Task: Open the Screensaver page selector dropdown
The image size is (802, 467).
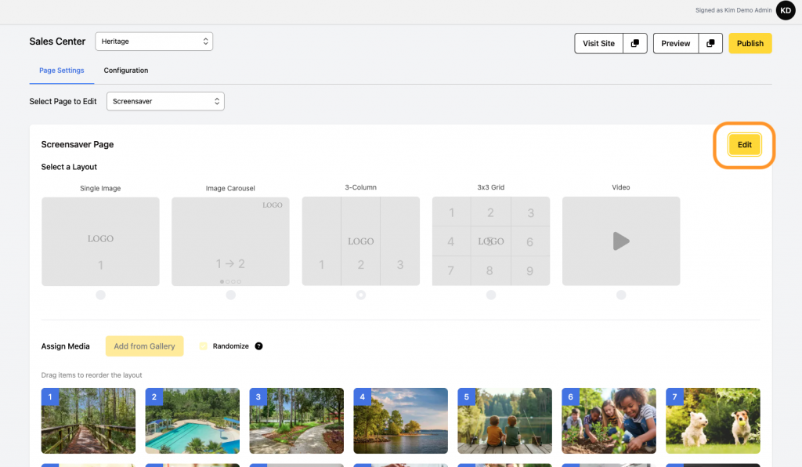Action: coord(165,101)
